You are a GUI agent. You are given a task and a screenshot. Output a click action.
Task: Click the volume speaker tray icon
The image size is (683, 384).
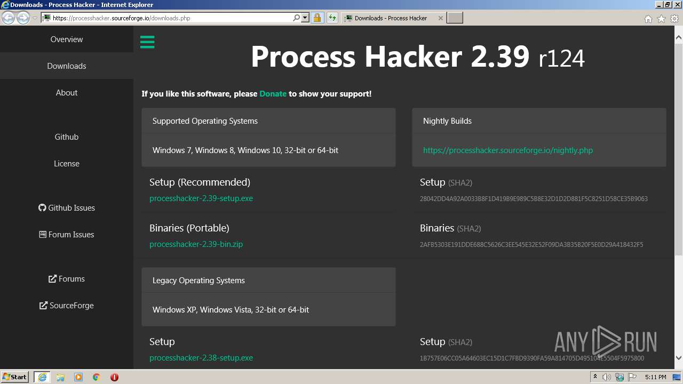[x=607, y=377]
